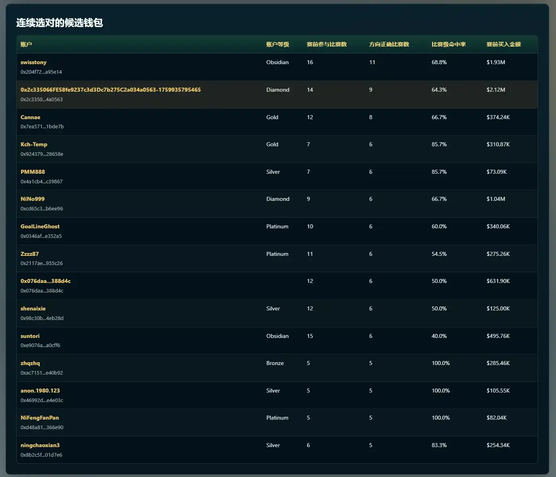Click the 比赛级命中率 column header
The width and height of the screenshot is (556, 477).
coord(449,44)
